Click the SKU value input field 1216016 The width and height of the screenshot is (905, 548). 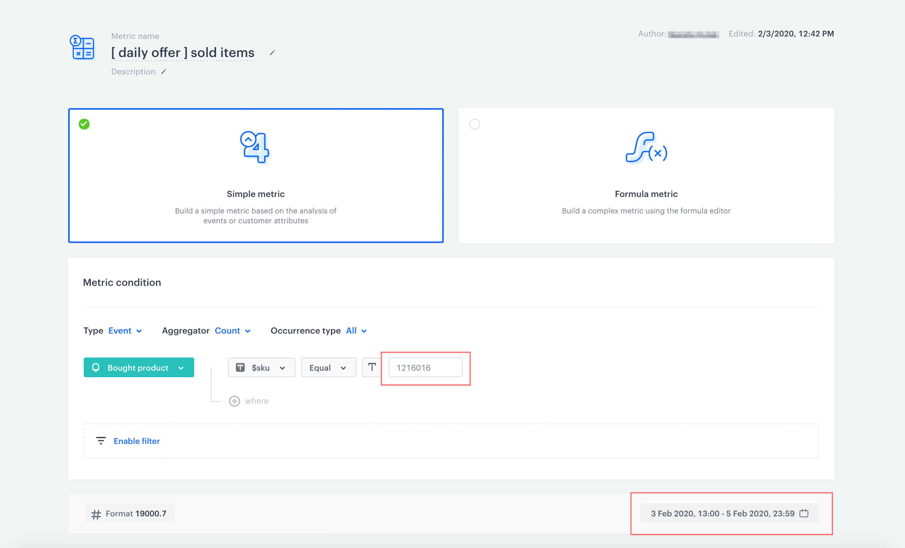click(425, 367)
